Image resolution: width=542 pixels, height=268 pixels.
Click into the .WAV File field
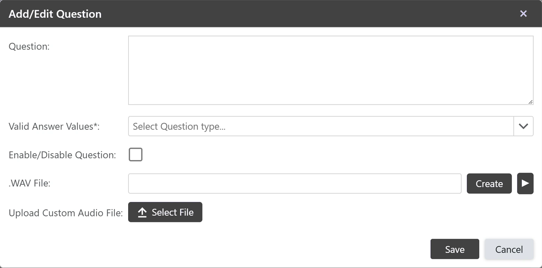click(x=295, y=183)
